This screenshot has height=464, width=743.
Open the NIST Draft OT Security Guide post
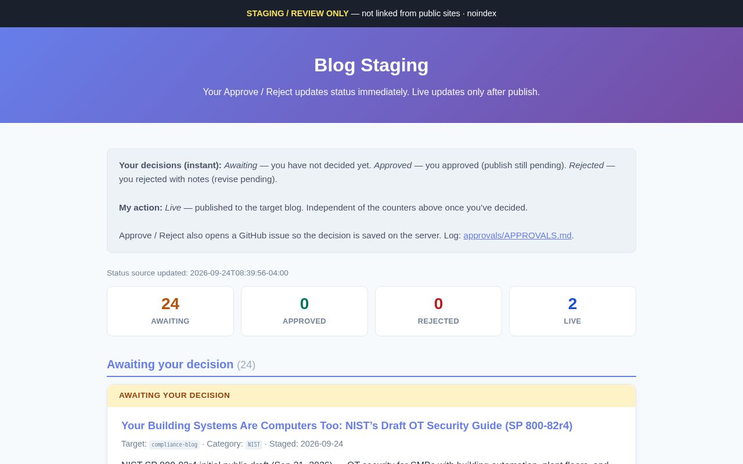(x=347, y=426)
